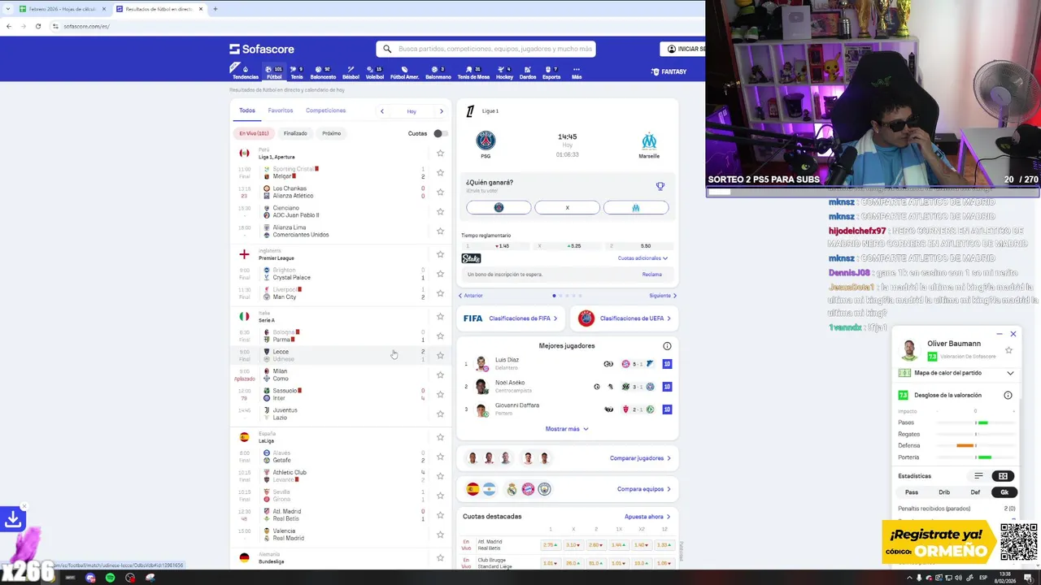Select the Voleibol sport icon
Screen dimensions: 1041x585
coord(375,72)
